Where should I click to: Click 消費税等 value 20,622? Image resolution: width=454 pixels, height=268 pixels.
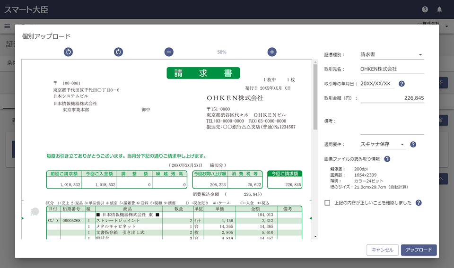tap(254, 185)
